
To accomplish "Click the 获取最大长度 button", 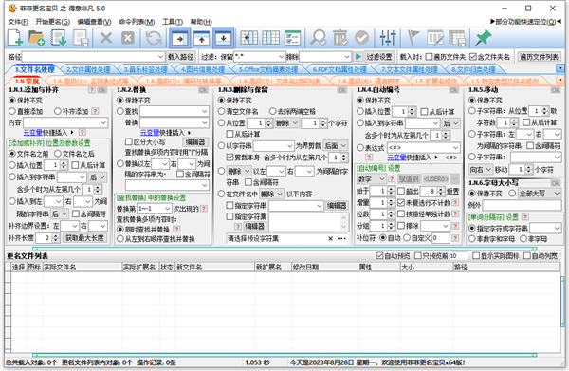I will click(84, 238).
